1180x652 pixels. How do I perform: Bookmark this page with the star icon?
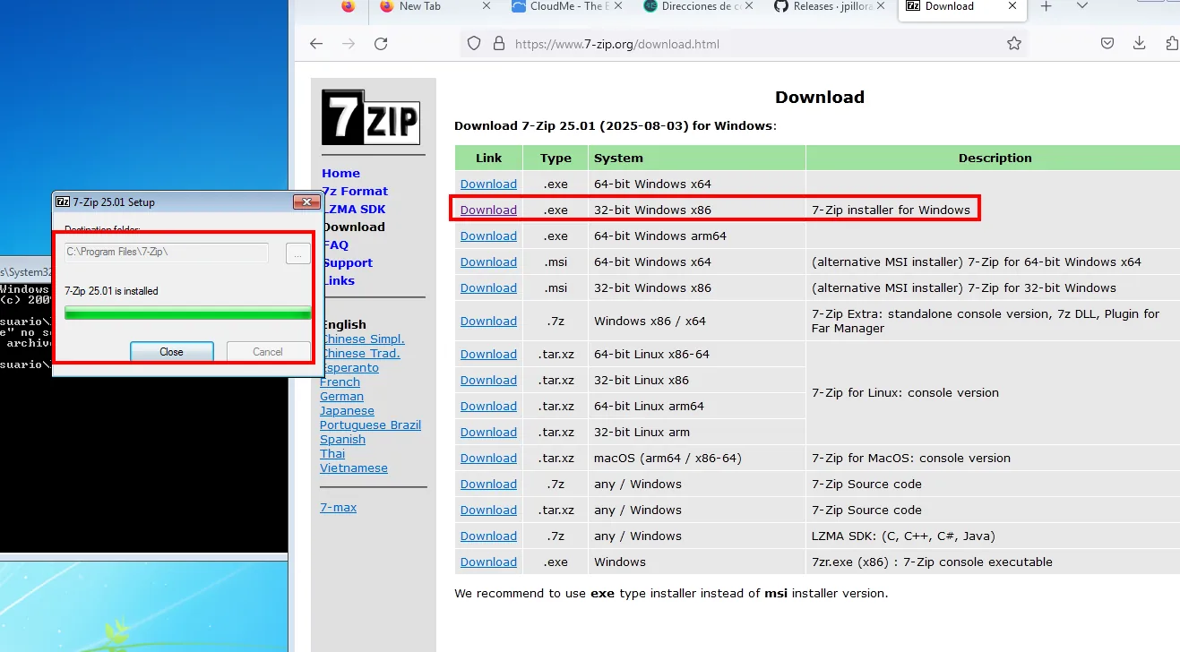point(1013,43)
